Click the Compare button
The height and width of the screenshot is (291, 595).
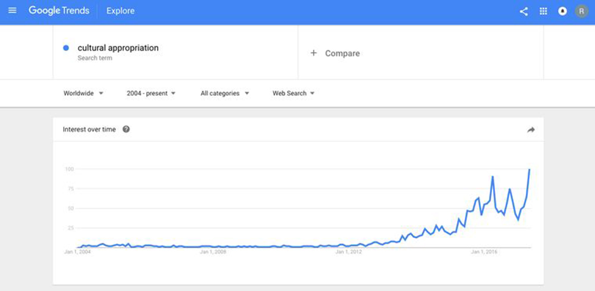pyautogui.click(x=342, y=54)
